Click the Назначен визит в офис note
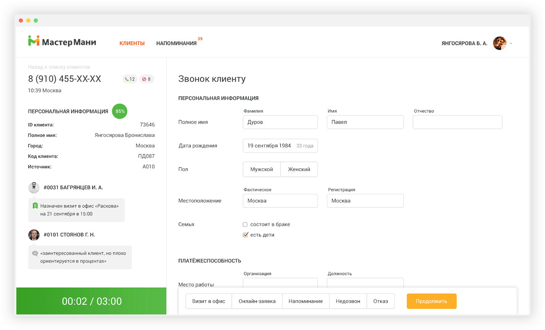Image resolution: width=545 pixels, height=330 pixels. [76, 210]
